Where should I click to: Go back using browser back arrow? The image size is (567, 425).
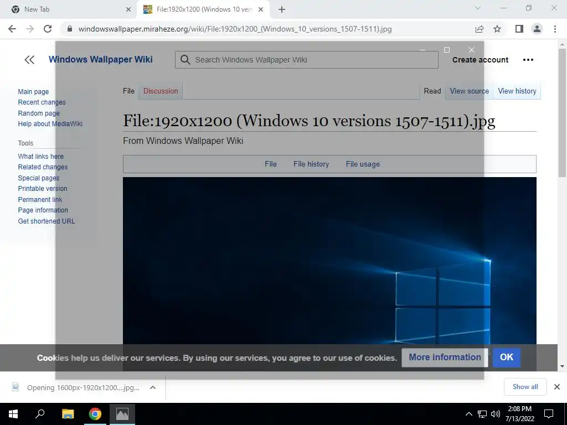click(x=12, y=29)
